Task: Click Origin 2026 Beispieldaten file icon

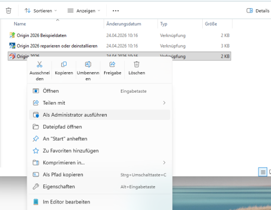Action: (x=12, y=35)
